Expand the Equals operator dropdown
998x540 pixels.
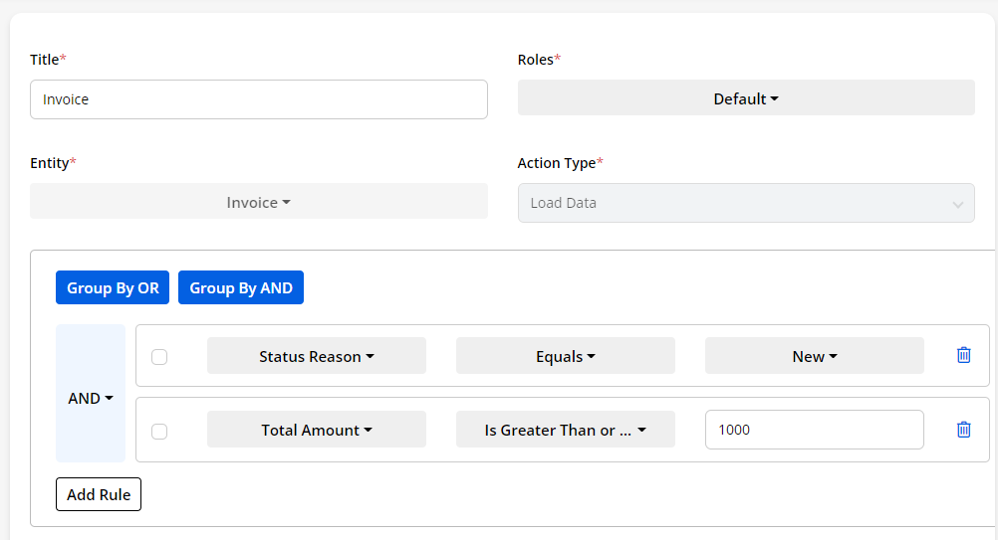[565, 356]
